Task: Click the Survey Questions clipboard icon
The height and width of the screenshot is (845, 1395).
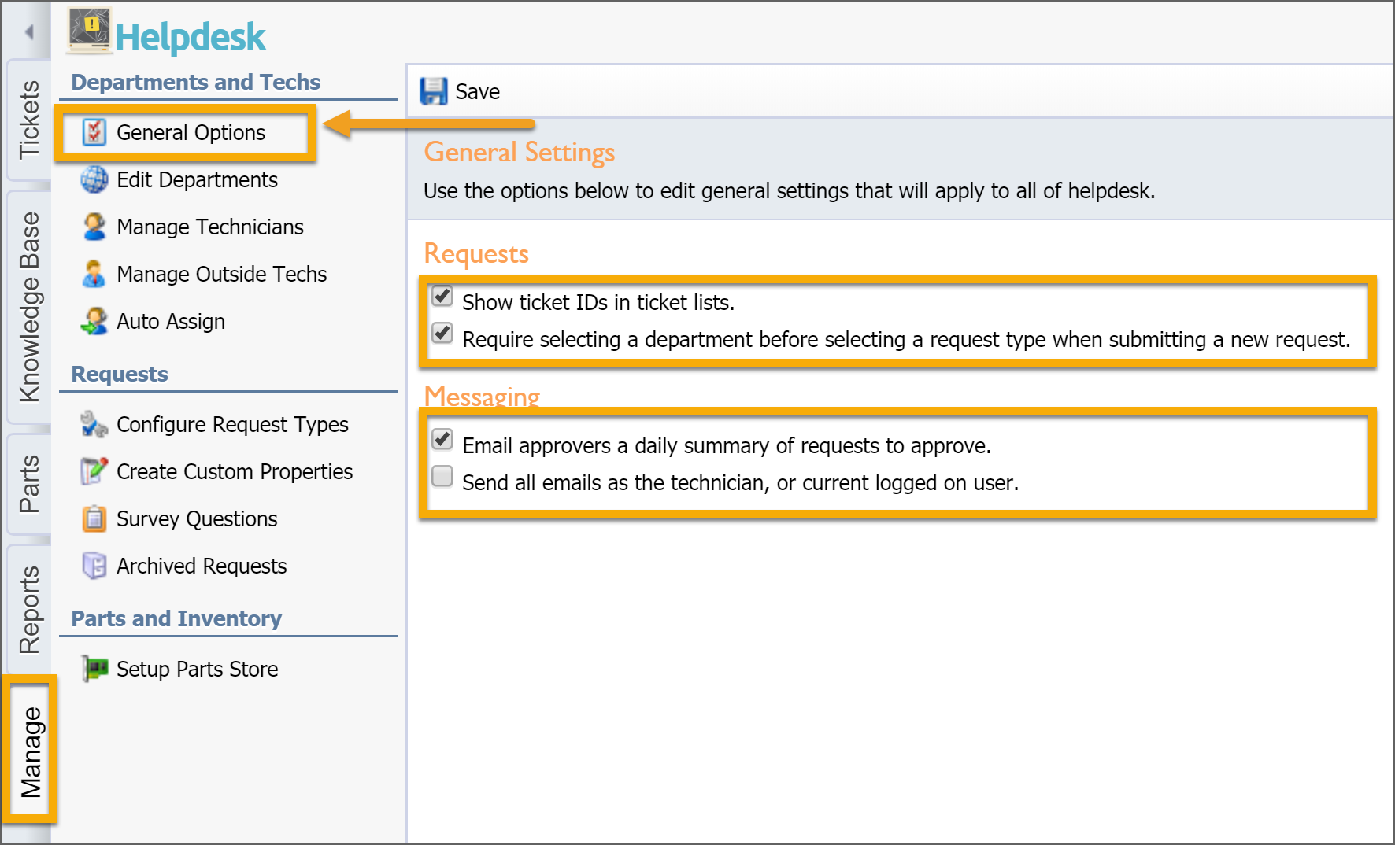Action: [94, 518]
